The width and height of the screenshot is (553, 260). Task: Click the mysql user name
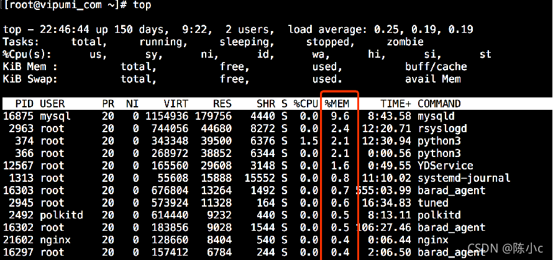click(x=55, y=116)
